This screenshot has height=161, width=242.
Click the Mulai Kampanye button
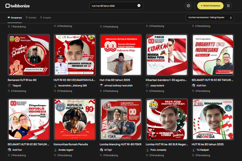tap(210, 6)
